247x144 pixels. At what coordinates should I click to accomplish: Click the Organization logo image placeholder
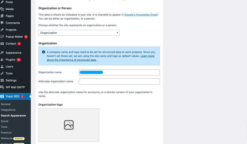pos(69,125)
